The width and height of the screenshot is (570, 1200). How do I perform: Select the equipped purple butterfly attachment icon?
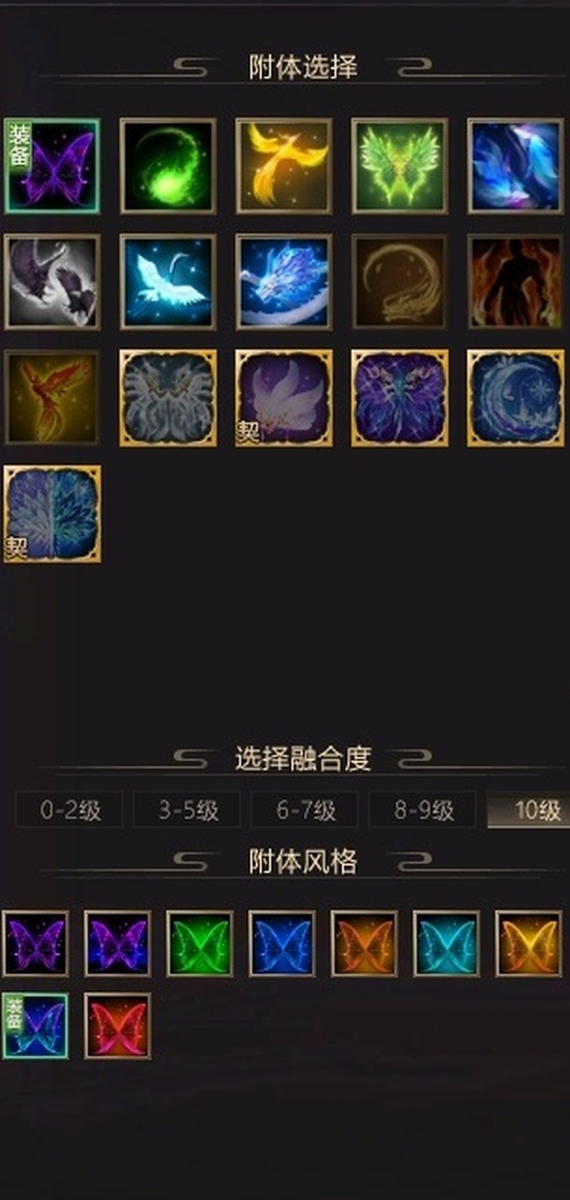pos(52,166)
